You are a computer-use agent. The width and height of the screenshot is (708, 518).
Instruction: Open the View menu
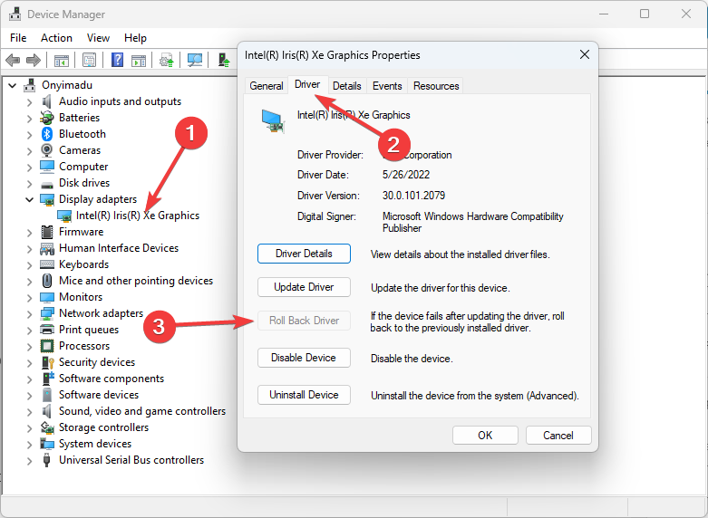[98, 38]
